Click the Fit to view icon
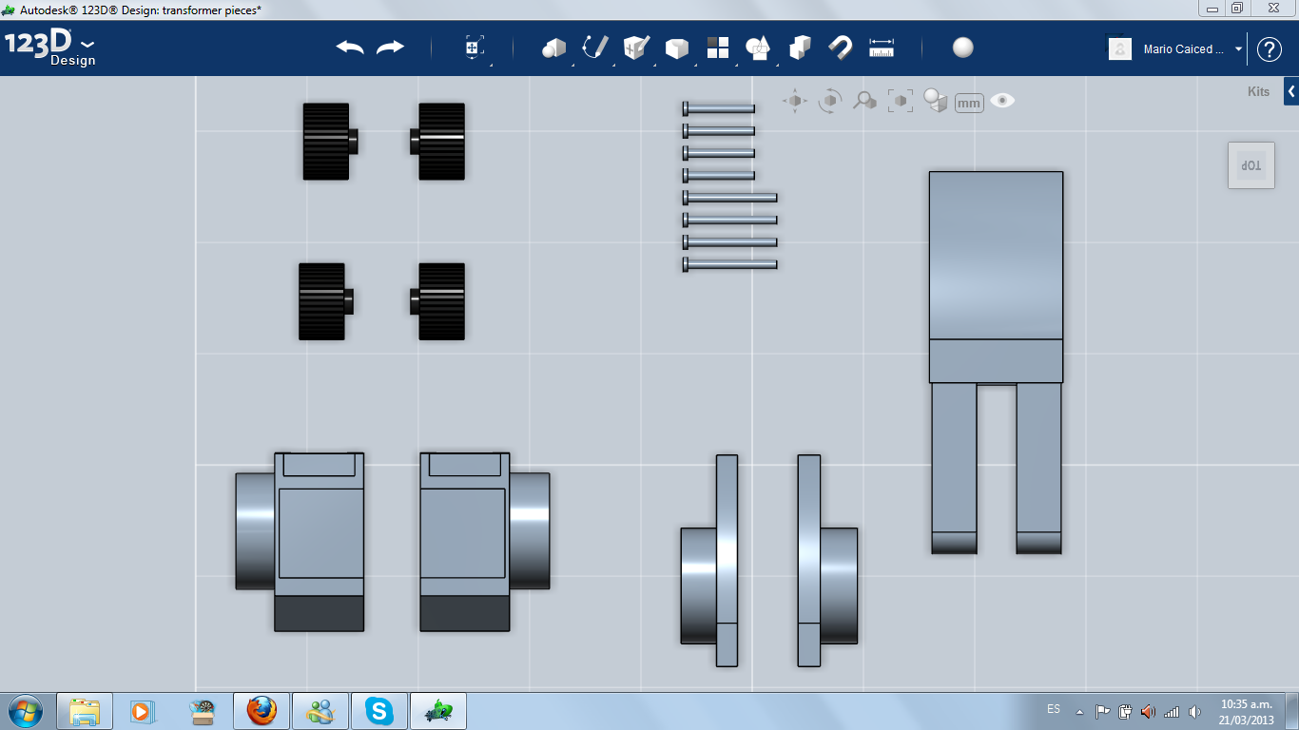This screenshot has height=730, width=1299. point(900,101)
